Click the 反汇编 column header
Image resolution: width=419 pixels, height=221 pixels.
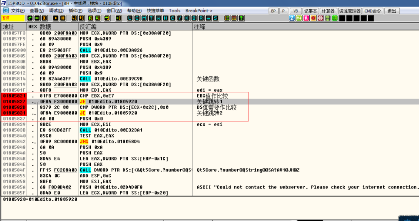tap(88, 27)
